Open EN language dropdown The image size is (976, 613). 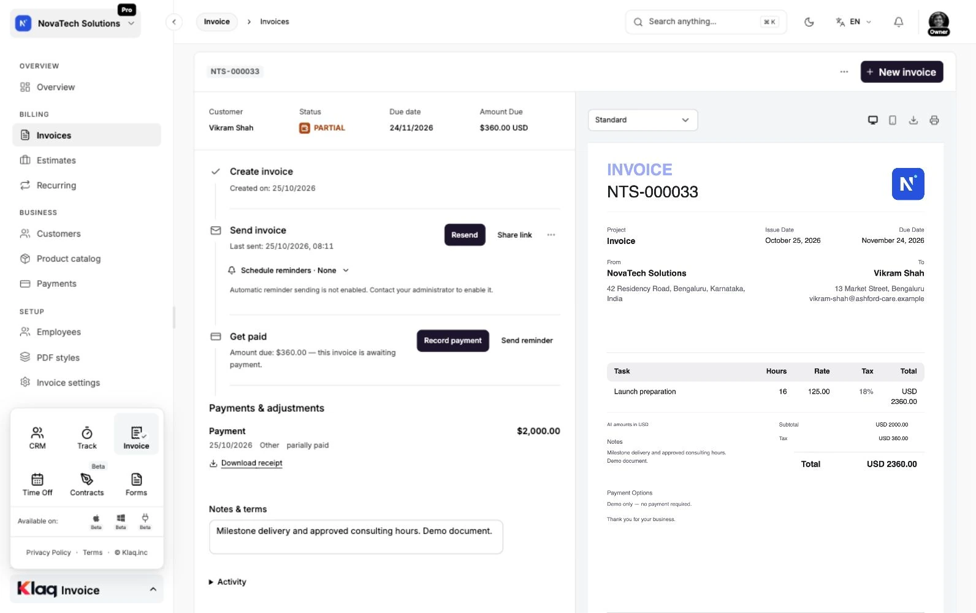pos(853,22)
